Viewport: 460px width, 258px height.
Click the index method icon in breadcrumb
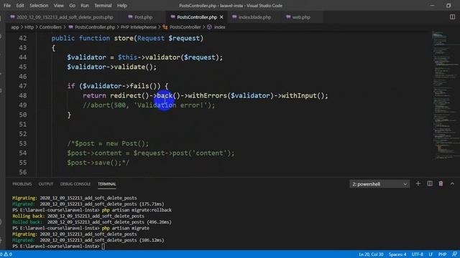point(209,27)
